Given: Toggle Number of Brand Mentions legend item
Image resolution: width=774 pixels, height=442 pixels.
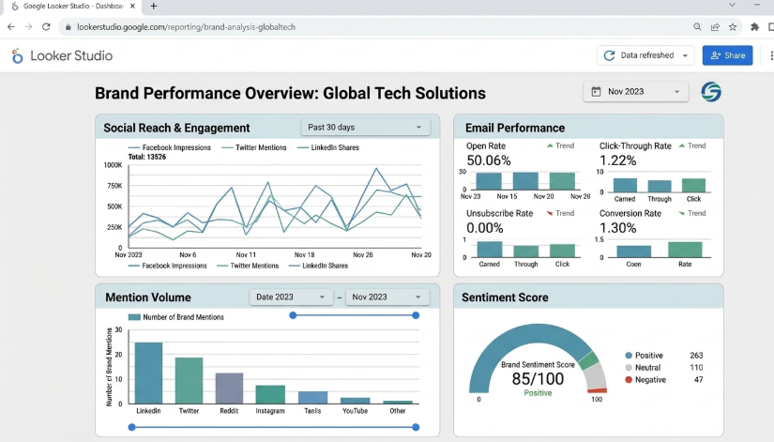Looking at the screenshot, I should coord(175,317).
